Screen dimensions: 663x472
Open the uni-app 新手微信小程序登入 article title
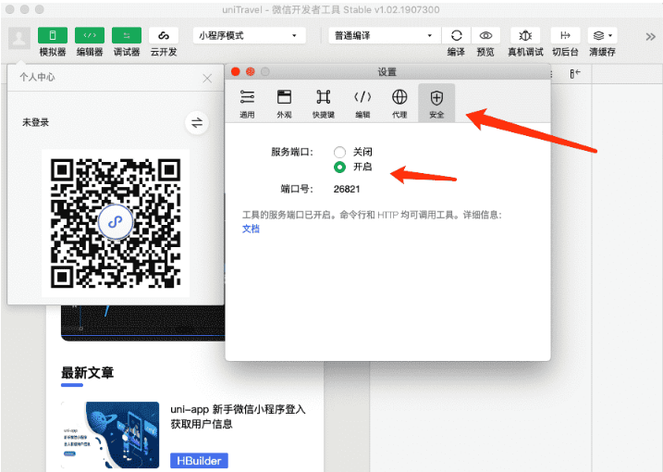tap(238, 416)
